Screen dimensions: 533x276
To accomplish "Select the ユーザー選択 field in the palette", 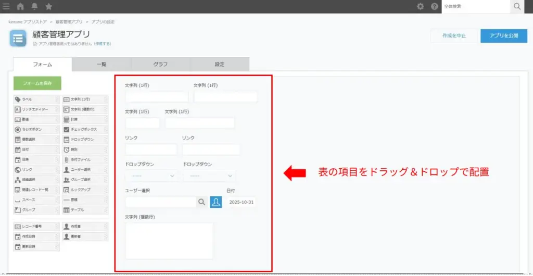I will coord(85,170).
